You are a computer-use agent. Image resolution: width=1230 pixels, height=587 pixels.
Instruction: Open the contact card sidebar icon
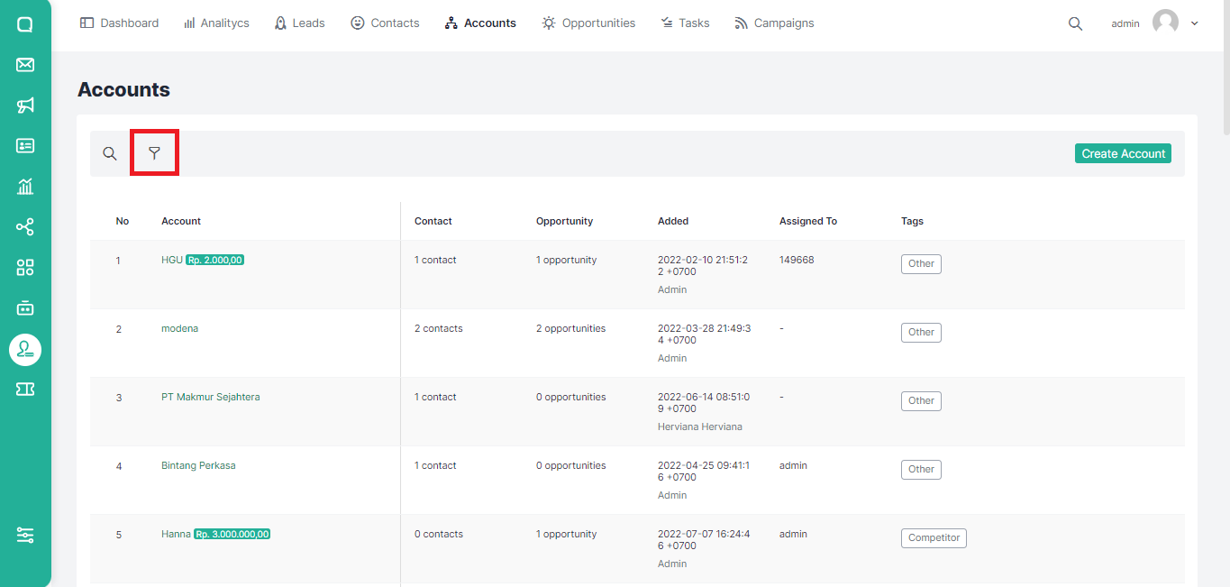[x=25, y=145]
